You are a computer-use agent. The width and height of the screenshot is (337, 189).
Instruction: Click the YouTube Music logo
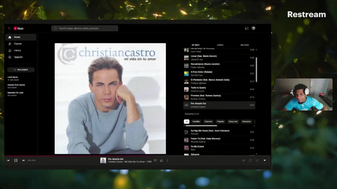click(19, 28)
